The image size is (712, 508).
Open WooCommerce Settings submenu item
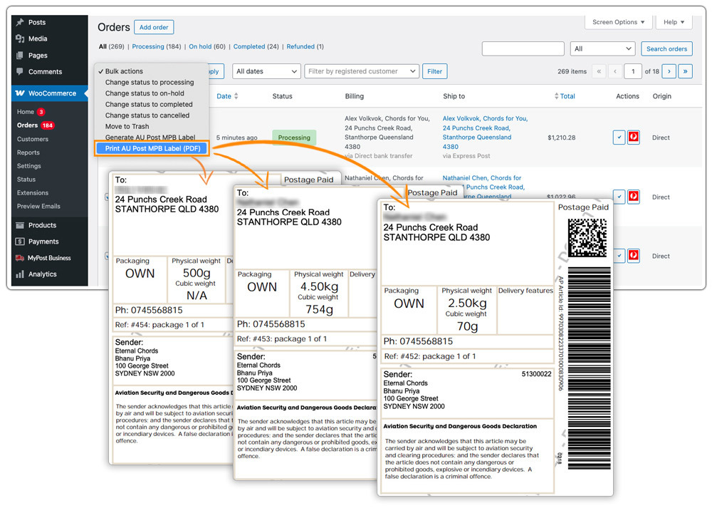(28, 166)
